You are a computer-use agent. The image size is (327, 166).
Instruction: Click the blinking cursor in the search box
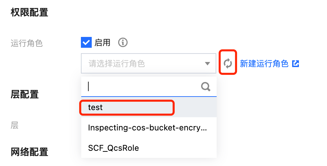[x=88, y=87]
